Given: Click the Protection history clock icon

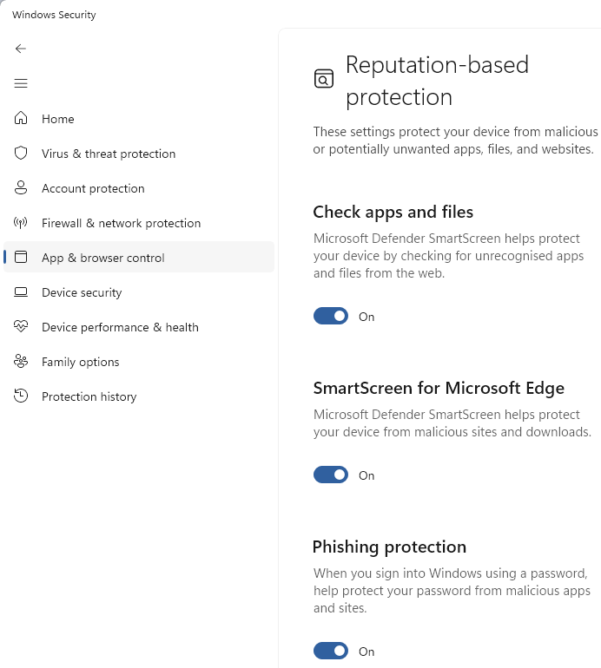Looking at the screenshot, I should click(21, 396).
